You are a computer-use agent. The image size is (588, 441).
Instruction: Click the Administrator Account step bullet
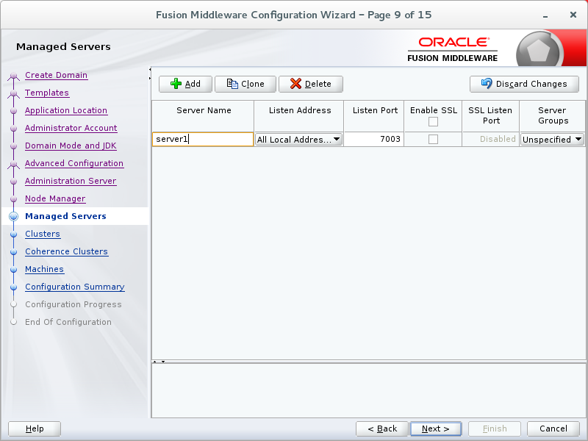14,129
